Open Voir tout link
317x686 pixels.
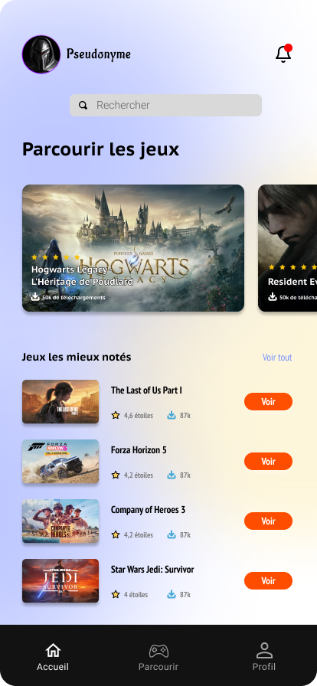coord(277,358)
